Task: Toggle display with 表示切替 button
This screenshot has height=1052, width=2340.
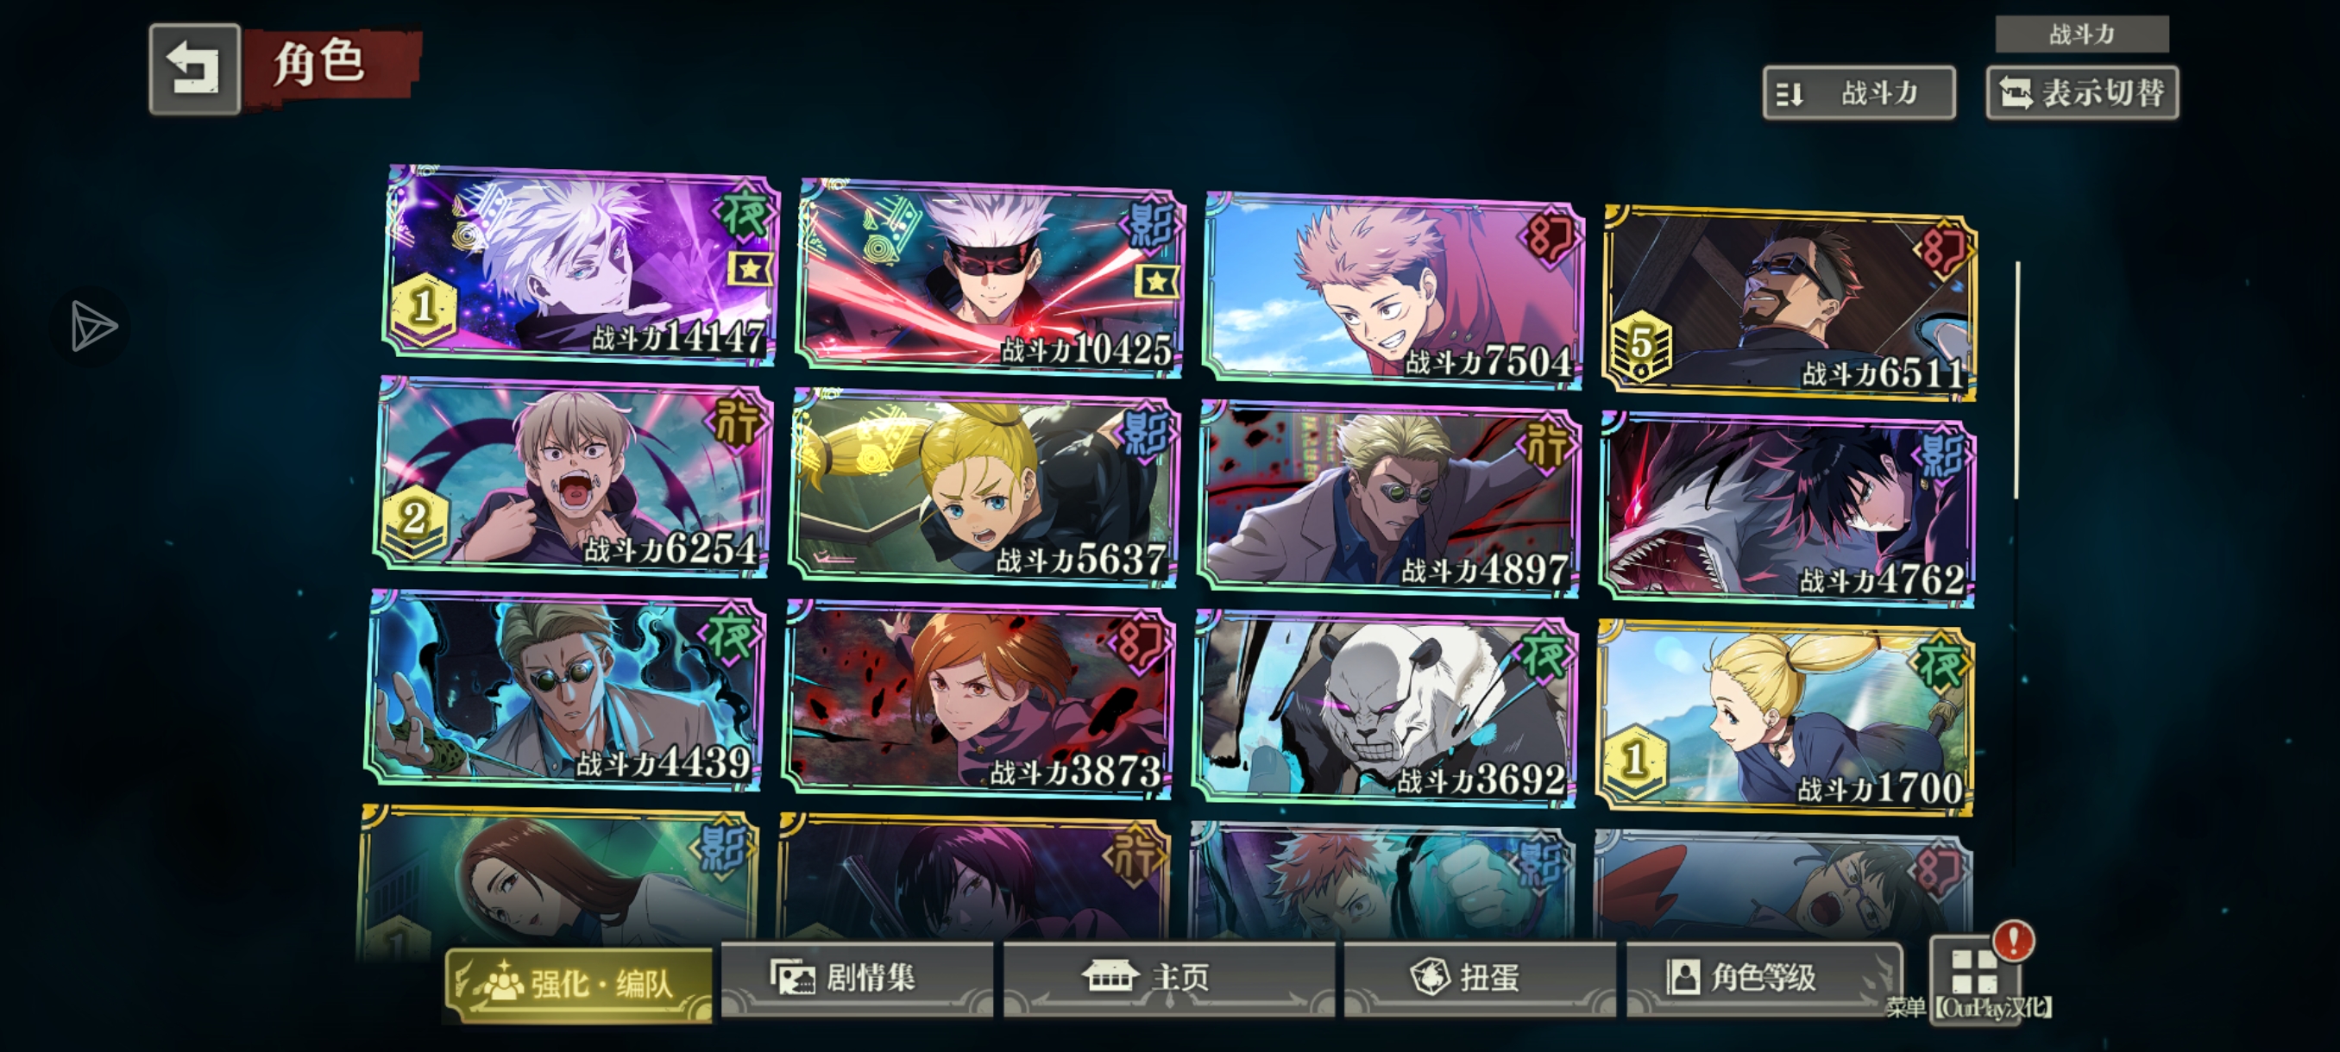Action: pos(2082,92)
